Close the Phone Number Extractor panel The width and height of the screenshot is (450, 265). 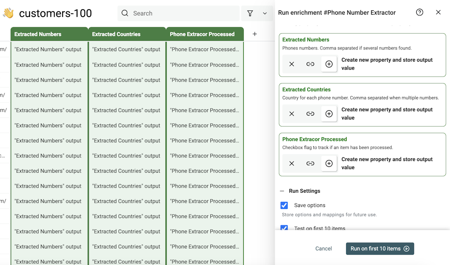coord(438,12)
